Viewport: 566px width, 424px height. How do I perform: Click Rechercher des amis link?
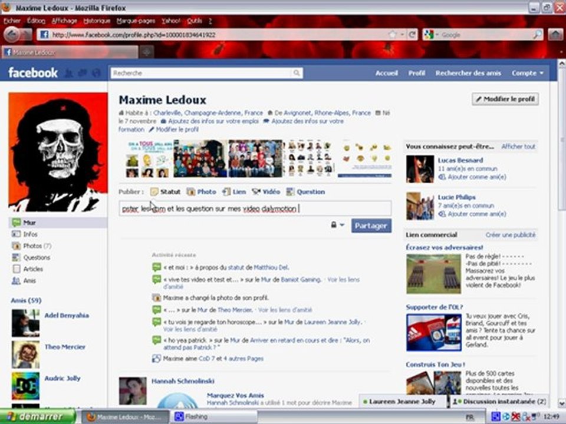click(468, 73)
